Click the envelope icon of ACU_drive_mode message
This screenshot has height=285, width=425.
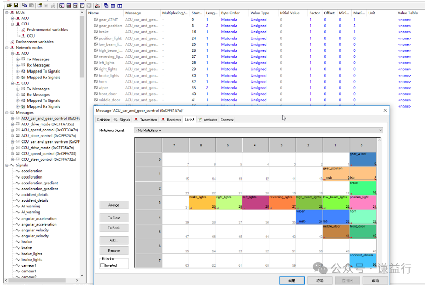point(18,124)
